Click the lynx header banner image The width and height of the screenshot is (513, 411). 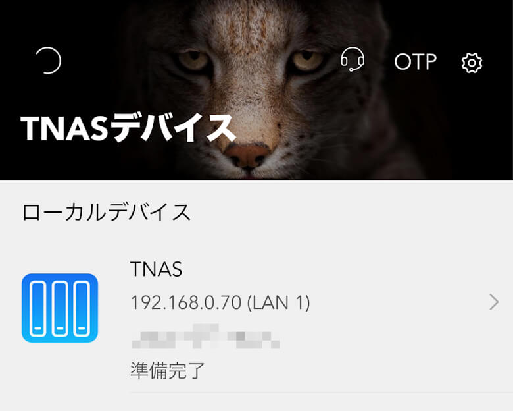[256, 90]
